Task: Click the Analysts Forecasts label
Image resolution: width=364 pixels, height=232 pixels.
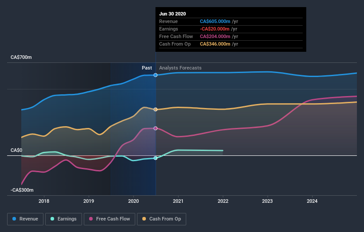Action: point(180,68)
